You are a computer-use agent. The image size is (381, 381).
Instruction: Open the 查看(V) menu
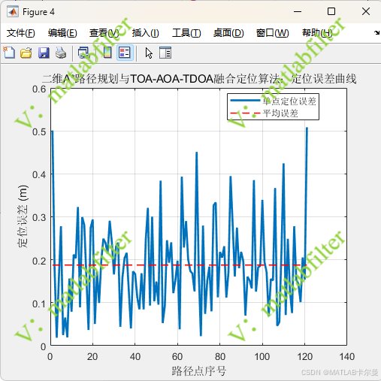pos(104,33)
